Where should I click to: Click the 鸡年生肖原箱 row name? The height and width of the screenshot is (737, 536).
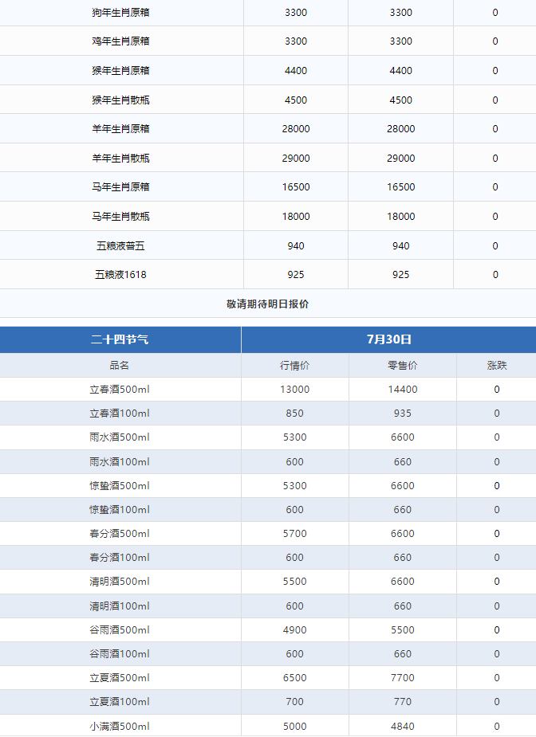121,41
